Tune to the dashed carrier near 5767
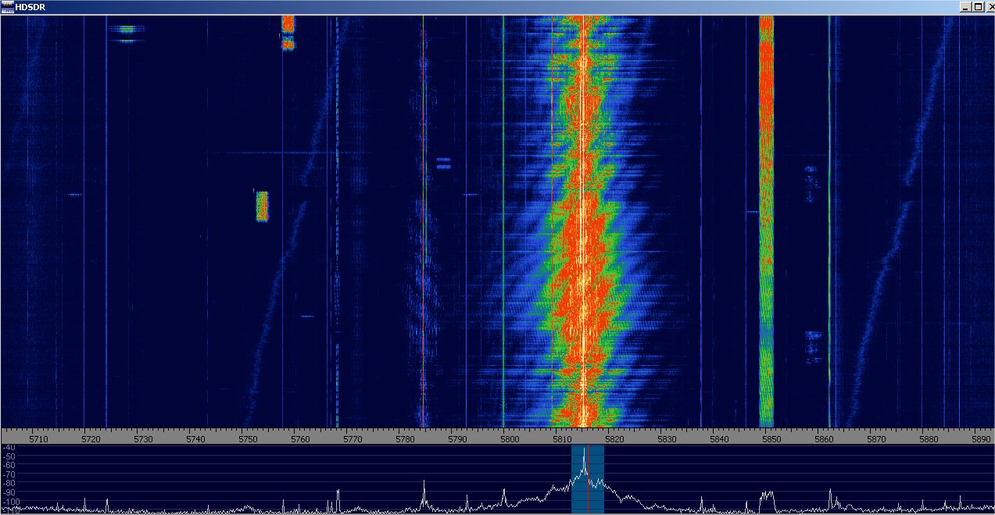This screenshot has height=515, width=995. 337,221
